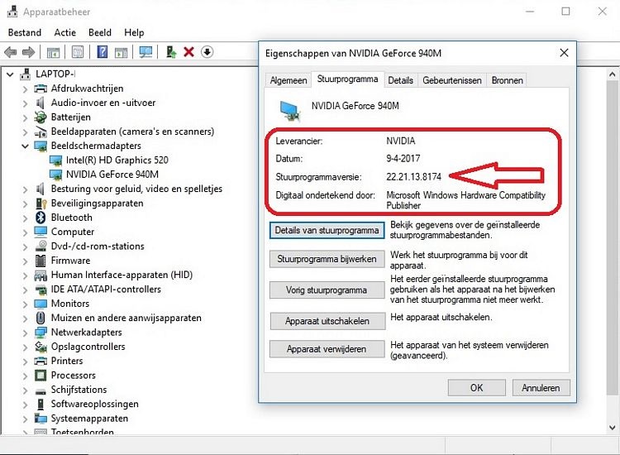
Task: Select the Afdrukwachtrijen printer icon
Action: click(x=41, y=89)
